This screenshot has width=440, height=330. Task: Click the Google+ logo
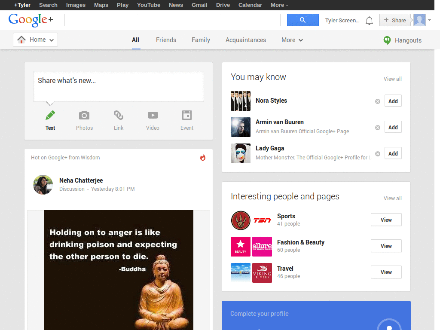pos(31,20)
